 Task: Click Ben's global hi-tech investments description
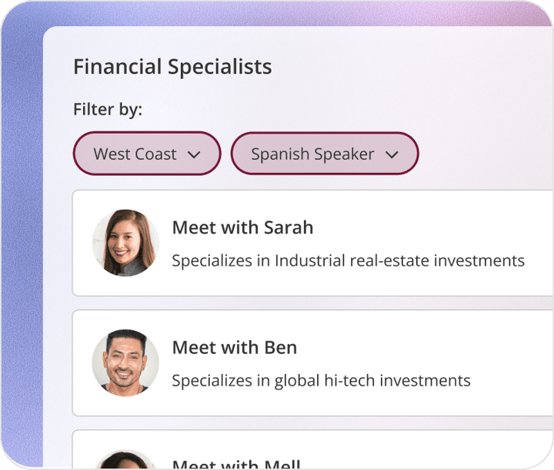point(321,381)
